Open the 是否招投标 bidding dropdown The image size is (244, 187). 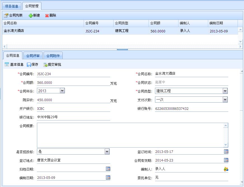106,151
